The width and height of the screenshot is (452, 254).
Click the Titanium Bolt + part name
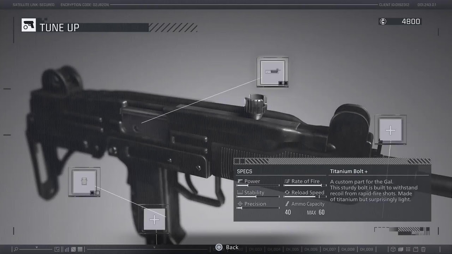click(349, 171)
